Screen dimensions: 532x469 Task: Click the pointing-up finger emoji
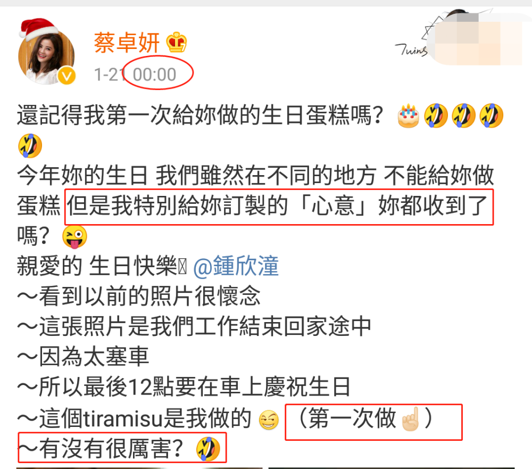coord(411,419)
